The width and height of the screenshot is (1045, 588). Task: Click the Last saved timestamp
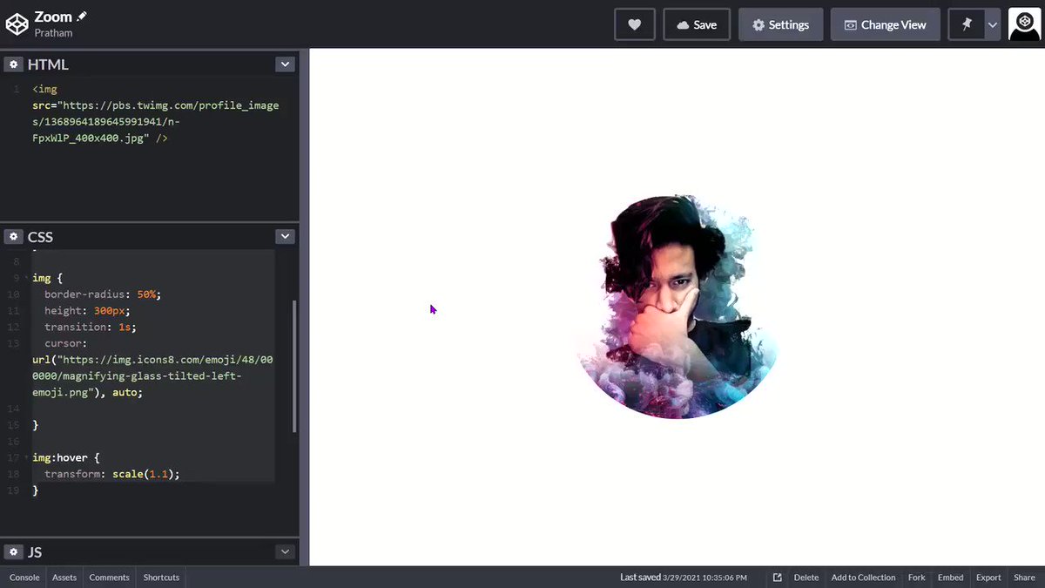pos(684,578)
